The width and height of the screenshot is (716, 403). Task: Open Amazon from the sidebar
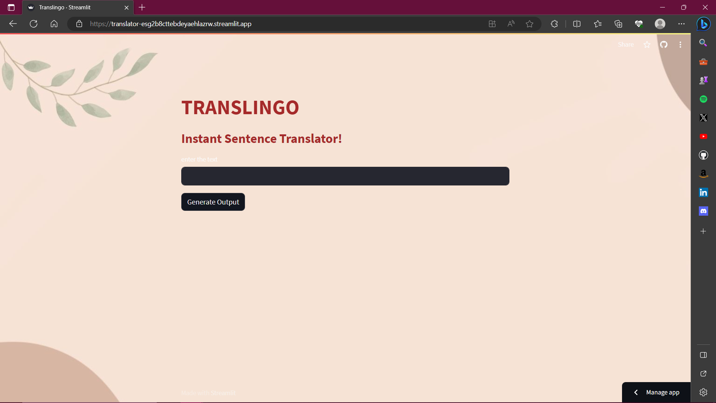[x=703, y=174]
